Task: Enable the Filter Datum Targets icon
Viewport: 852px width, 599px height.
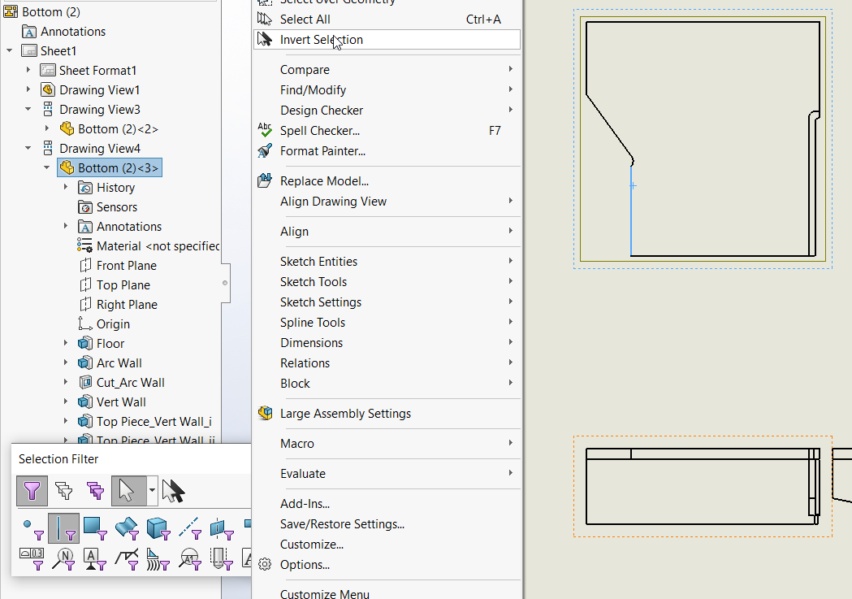Action: tap(189, 558)
